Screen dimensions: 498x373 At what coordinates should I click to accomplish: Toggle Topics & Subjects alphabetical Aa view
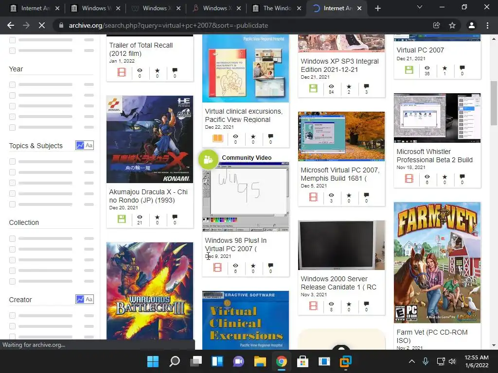coord(89,145)
